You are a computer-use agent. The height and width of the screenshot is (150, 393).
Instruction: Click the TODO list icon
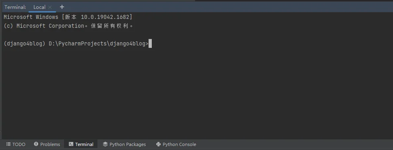coord(8,144)
